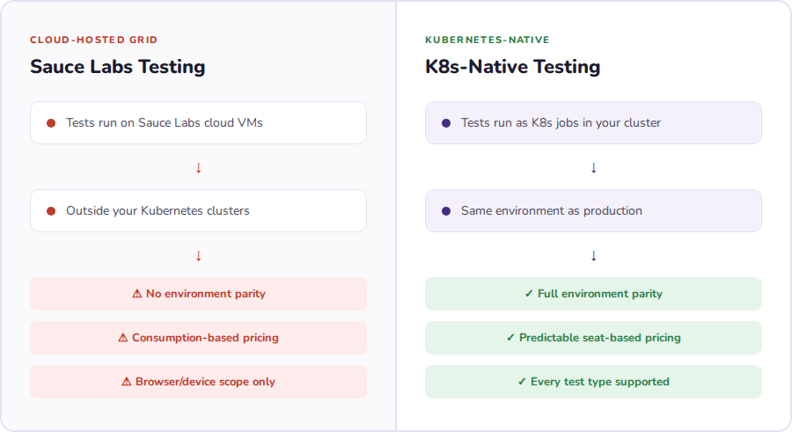Select the K8s-Native Testing heading
This screenshot has width=792, height=432.
point(513,67)
